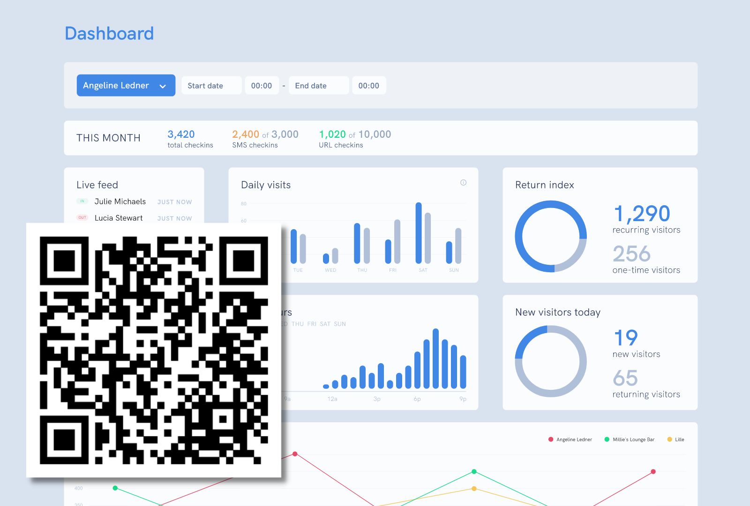Toggle Millie's Lounge Bar series visibility
This screenshot has height=506, width=750.
pos(633,439)
